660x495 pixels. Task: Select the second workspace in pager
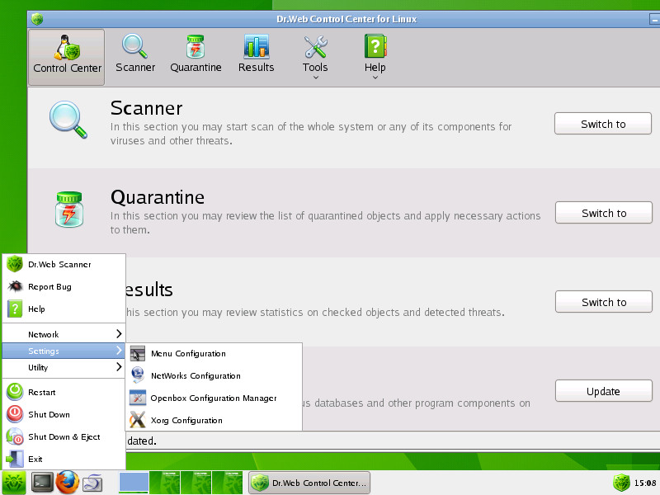pyautogui.click(x=165, y=483)
